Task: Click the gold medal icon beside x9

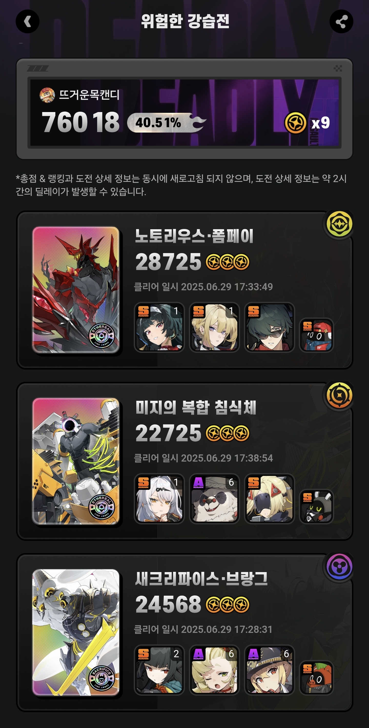Action: (295, 123)
